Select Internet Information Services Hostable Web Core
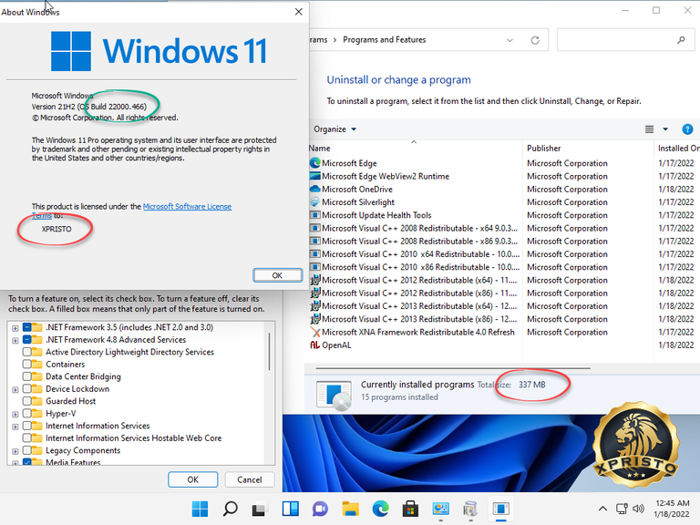This screenshot has width=700, height=525. click(x=133, y=437)
